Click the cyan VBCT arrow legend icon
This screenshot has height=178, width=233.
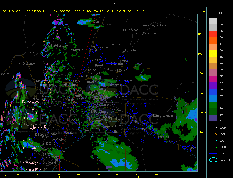point(213,141)
